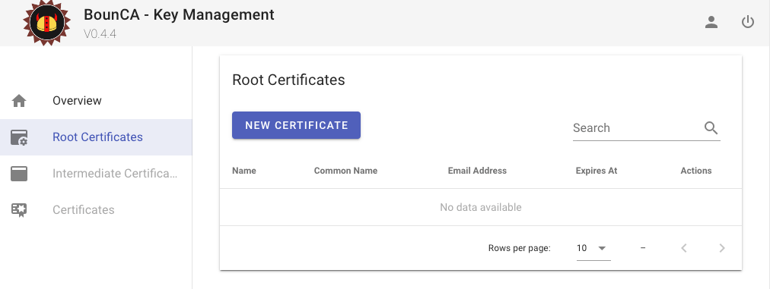Click the Root Certificates sidebar icon

19,137
